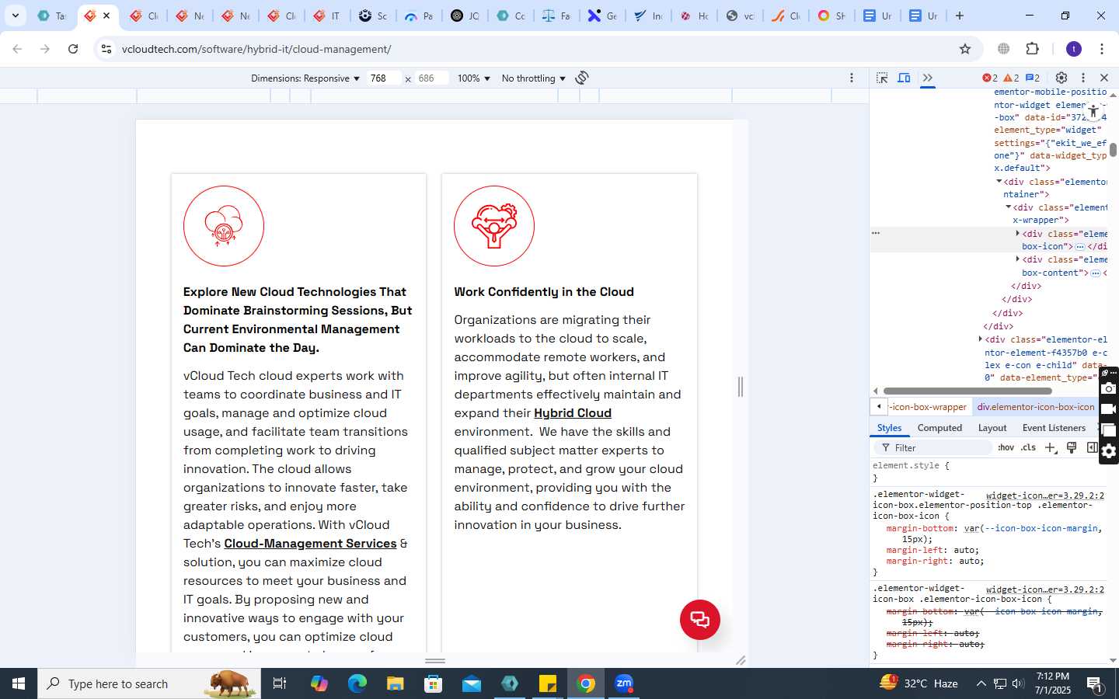Click the Elements panel vertical scrollbar thumb
Viewport: 1119px width, 699px height.
(x=1113, y=150)
